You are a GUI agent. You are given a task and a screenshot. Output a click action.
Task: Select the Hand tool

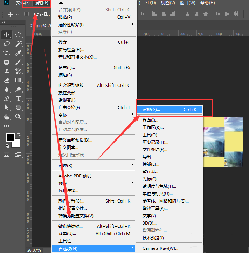[x=7, y=117]
